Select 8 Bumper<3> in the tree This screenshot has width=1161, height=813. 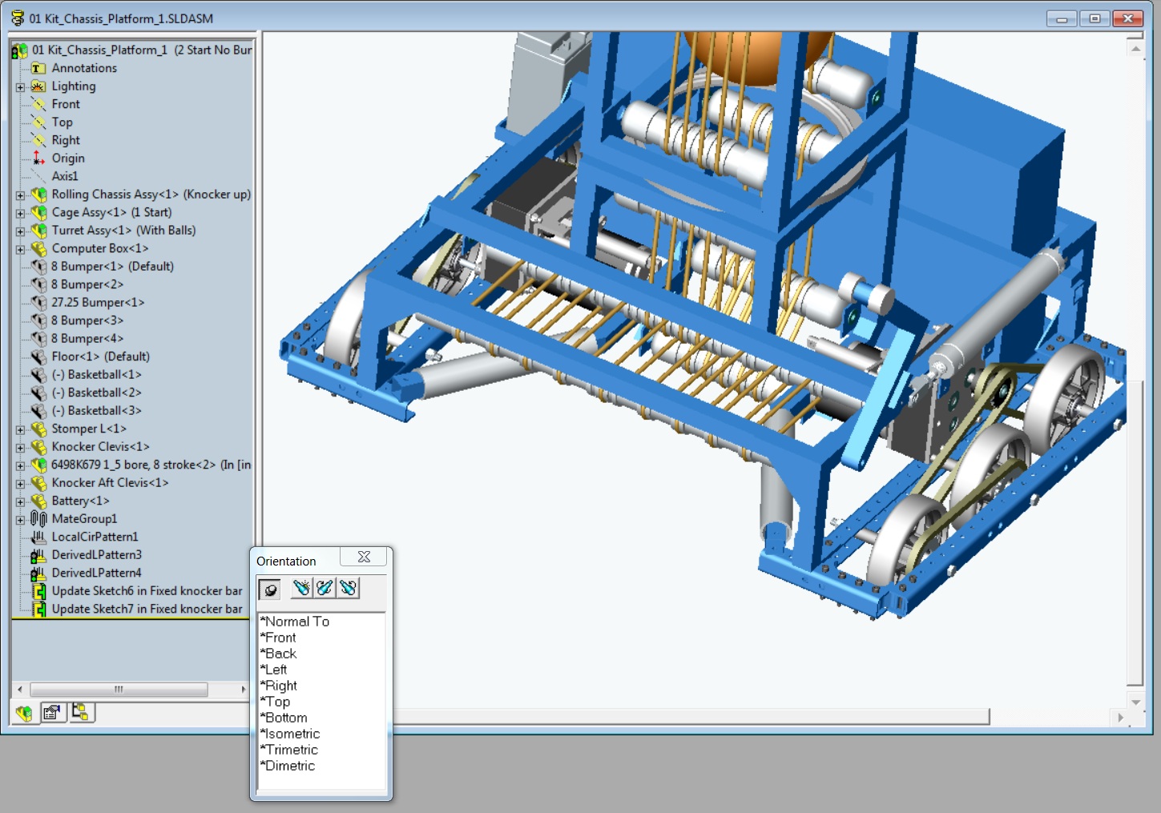tap(87, 320)
